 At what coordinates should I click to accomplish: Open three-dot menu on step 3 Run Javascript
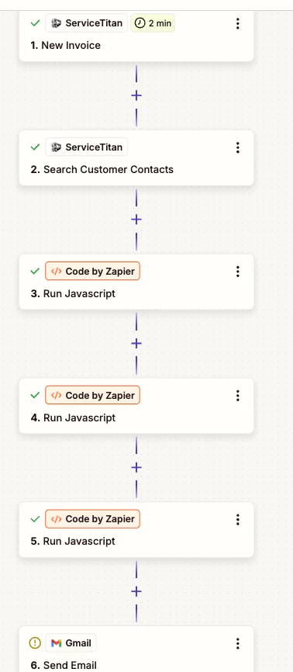pos(238,272)
